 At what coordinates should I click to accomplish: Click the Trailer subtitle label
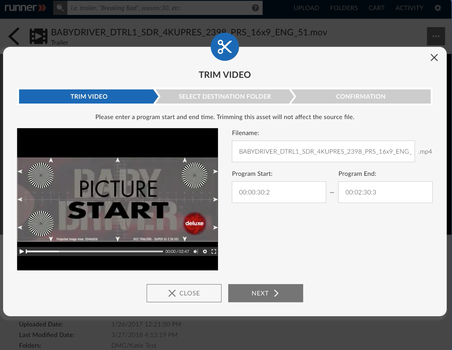[60, 42]
